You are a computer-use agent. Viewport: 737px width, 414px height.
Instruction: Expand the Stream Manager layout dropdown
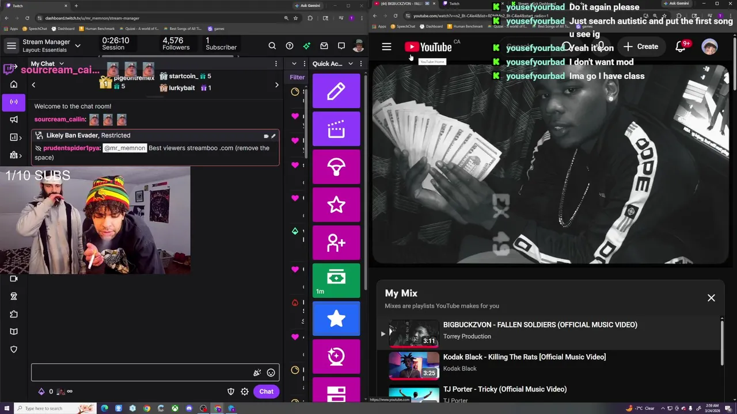coord(78,46)
